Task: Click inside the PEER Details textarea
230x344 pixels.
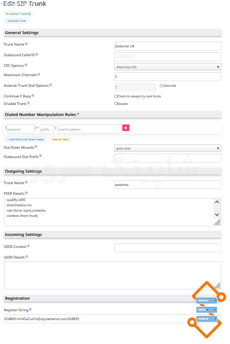Action: (112, 212)
